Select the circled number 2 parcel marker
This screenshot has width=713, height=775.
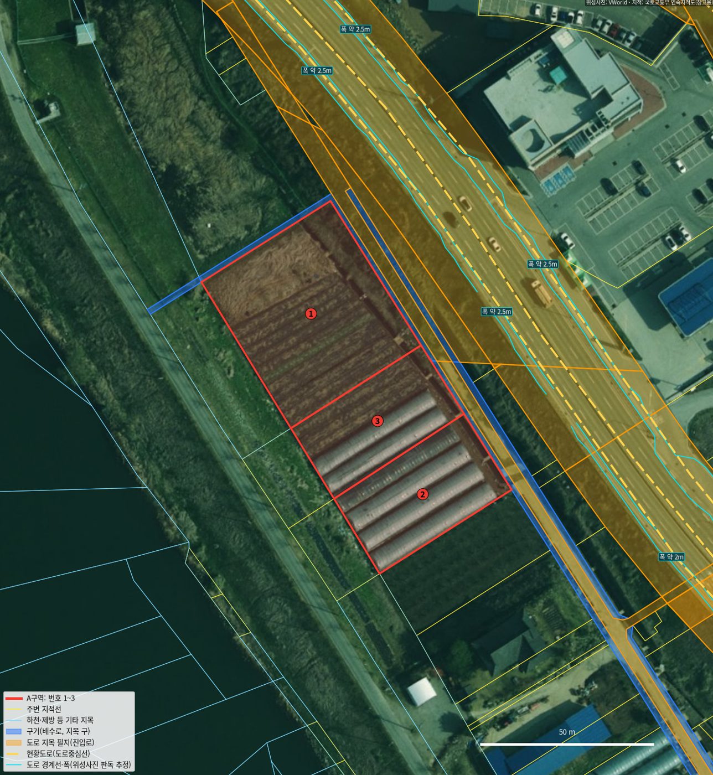click(422, 494)
